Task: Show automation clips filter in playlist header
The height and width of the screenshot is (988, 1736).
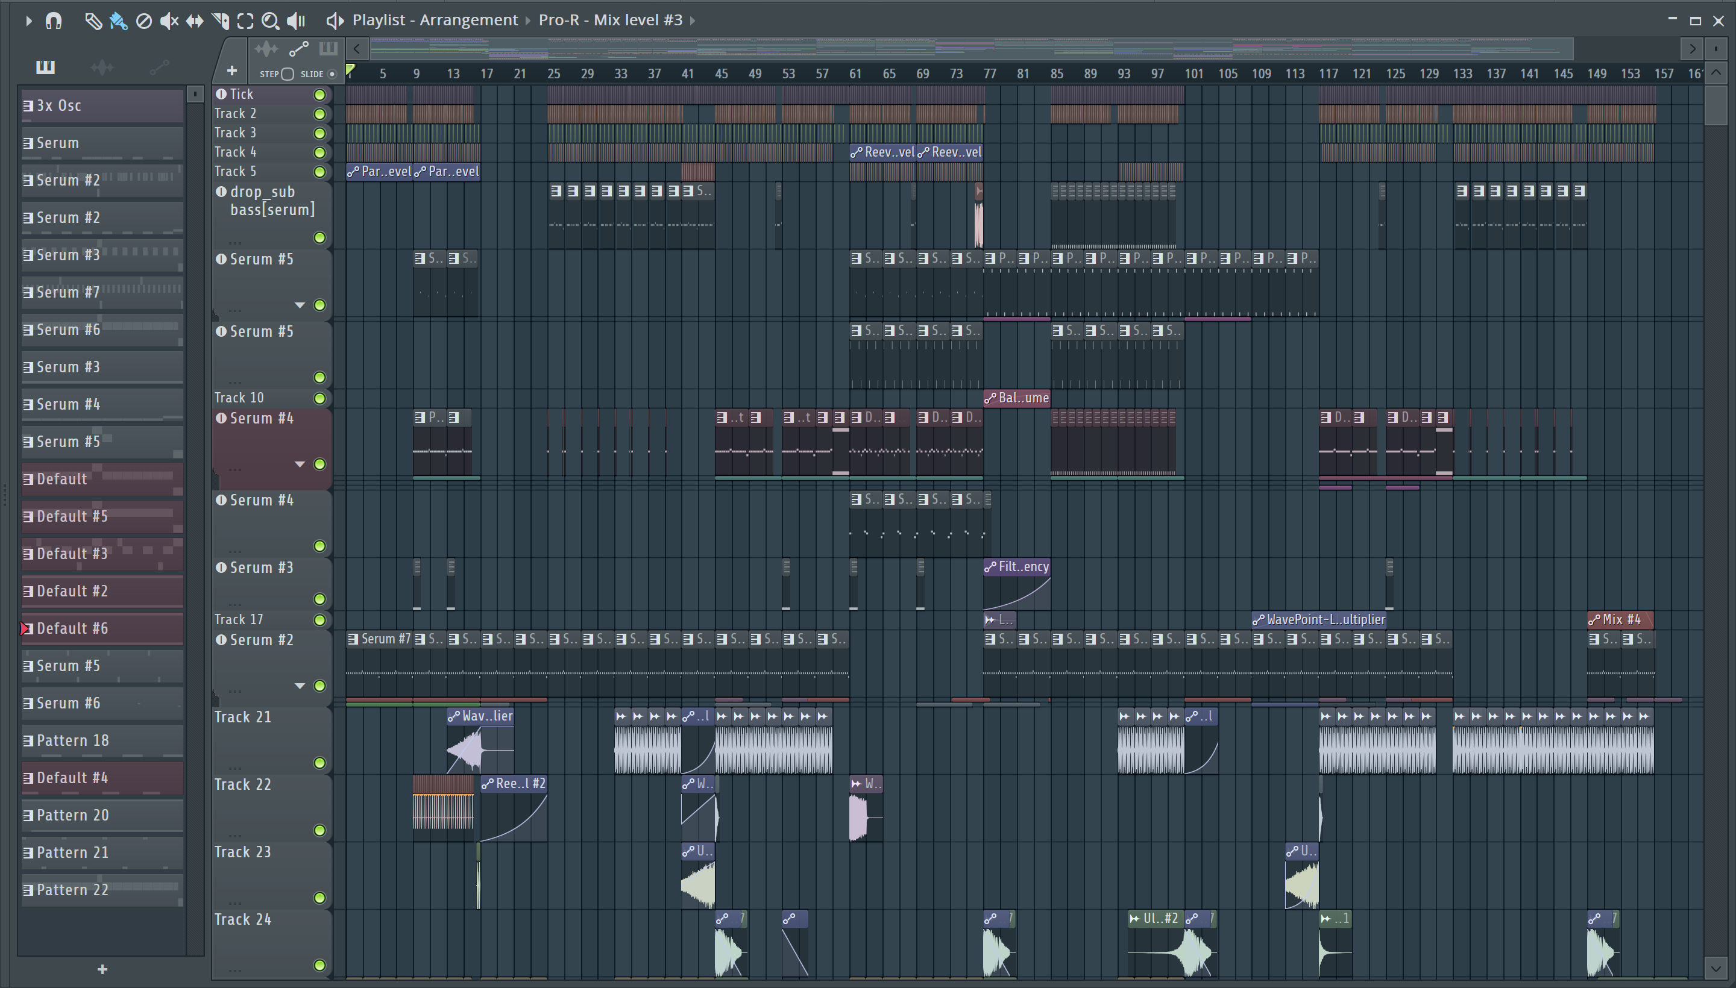Action: (299, 48)
